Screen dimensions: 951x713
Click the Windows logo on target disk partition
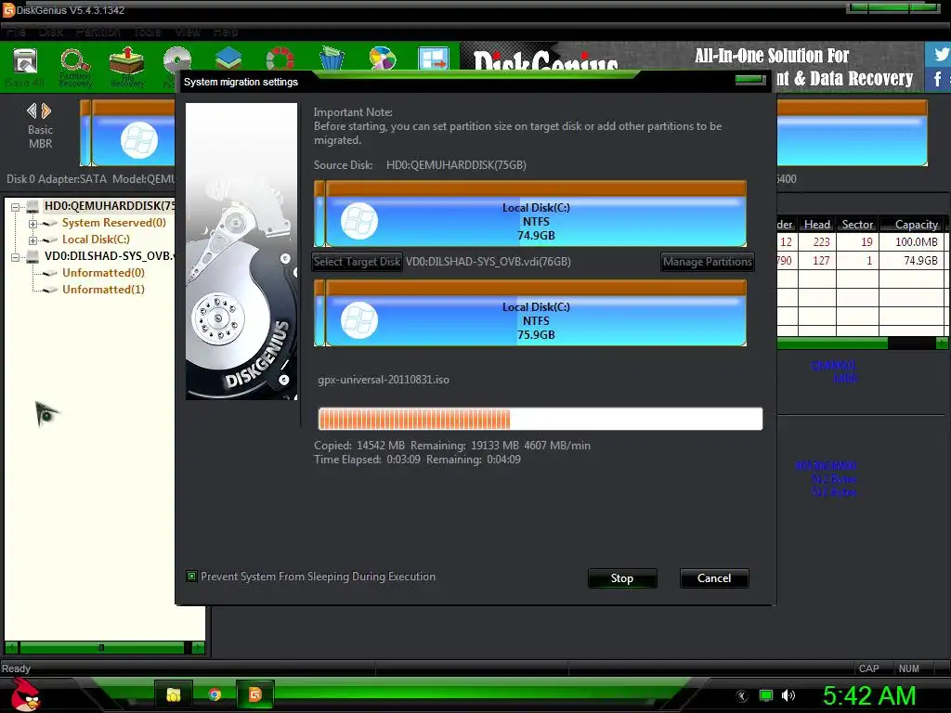[359, 320]
